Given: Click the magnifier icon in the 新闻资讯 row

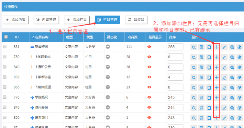Looking at the screenshot, I should pyautogui.click(x=194, y=47).
